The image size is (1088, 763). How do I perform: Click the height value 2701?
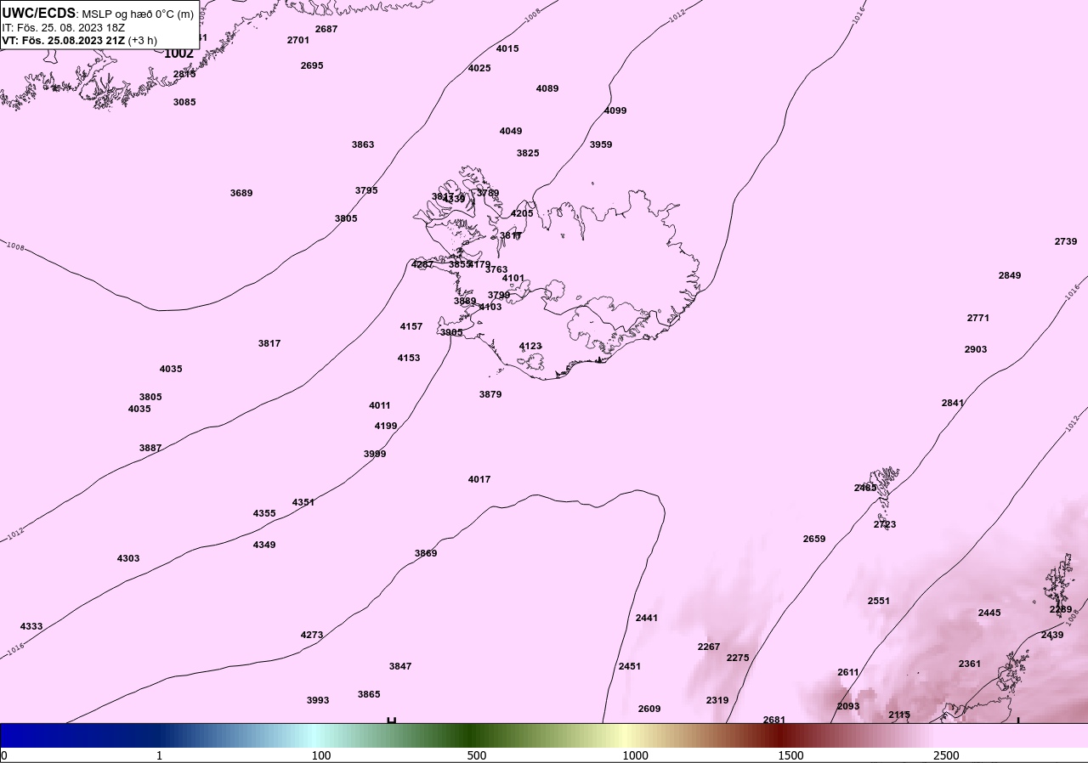coord(298,40)
